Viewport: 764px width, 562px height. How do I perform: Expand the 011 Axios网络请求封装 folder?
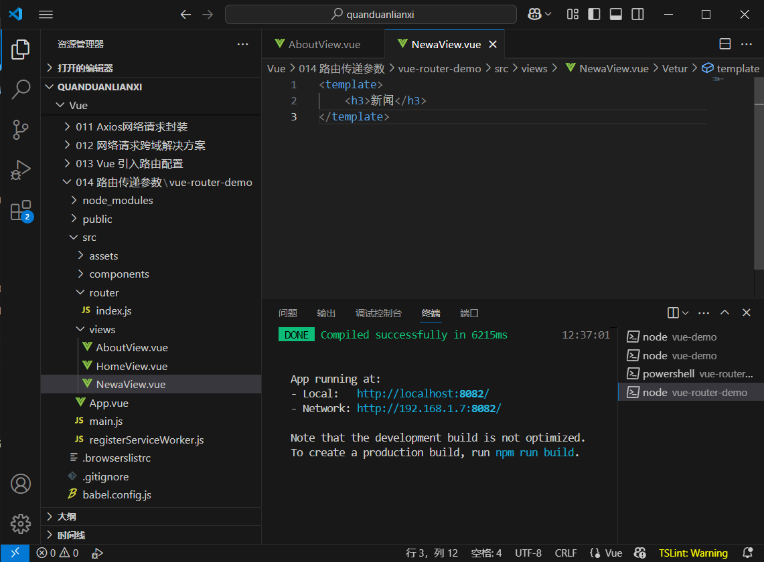(x=151, y=126)
